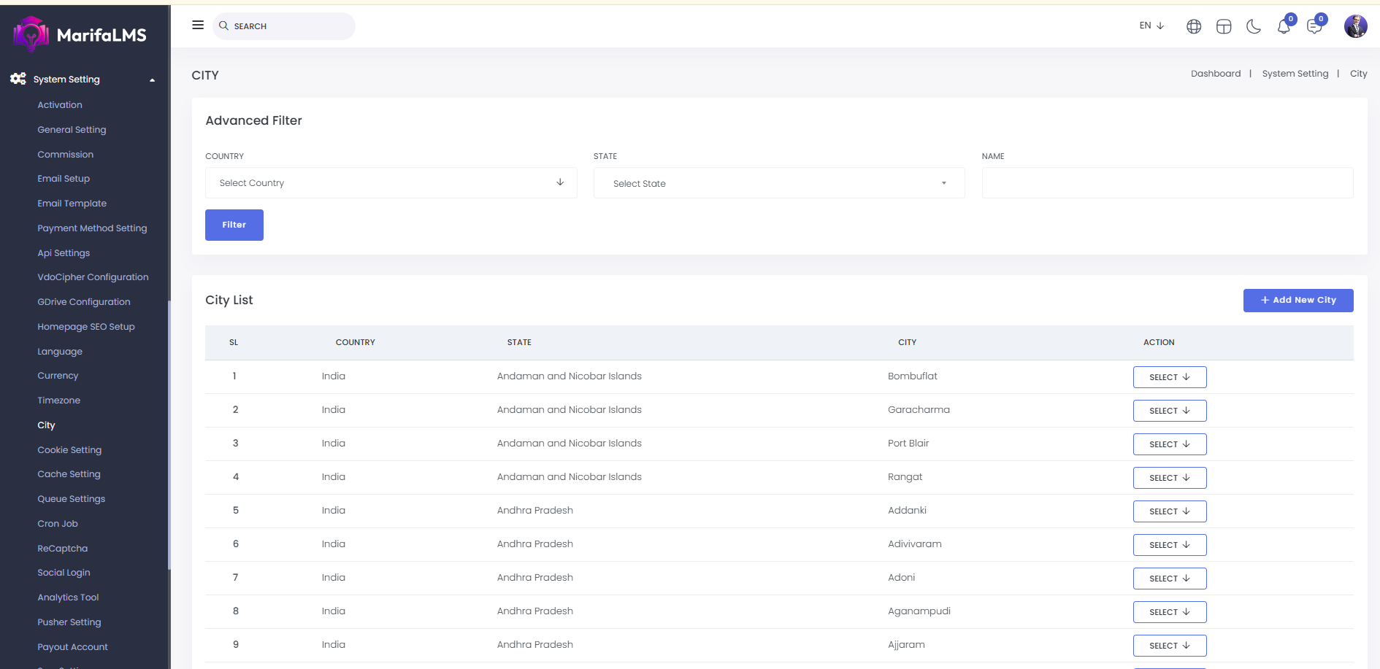1380x669 pixels.
Task: Open the Select Country dropdown
Action: pyautogui.click(x=391, y=183)
